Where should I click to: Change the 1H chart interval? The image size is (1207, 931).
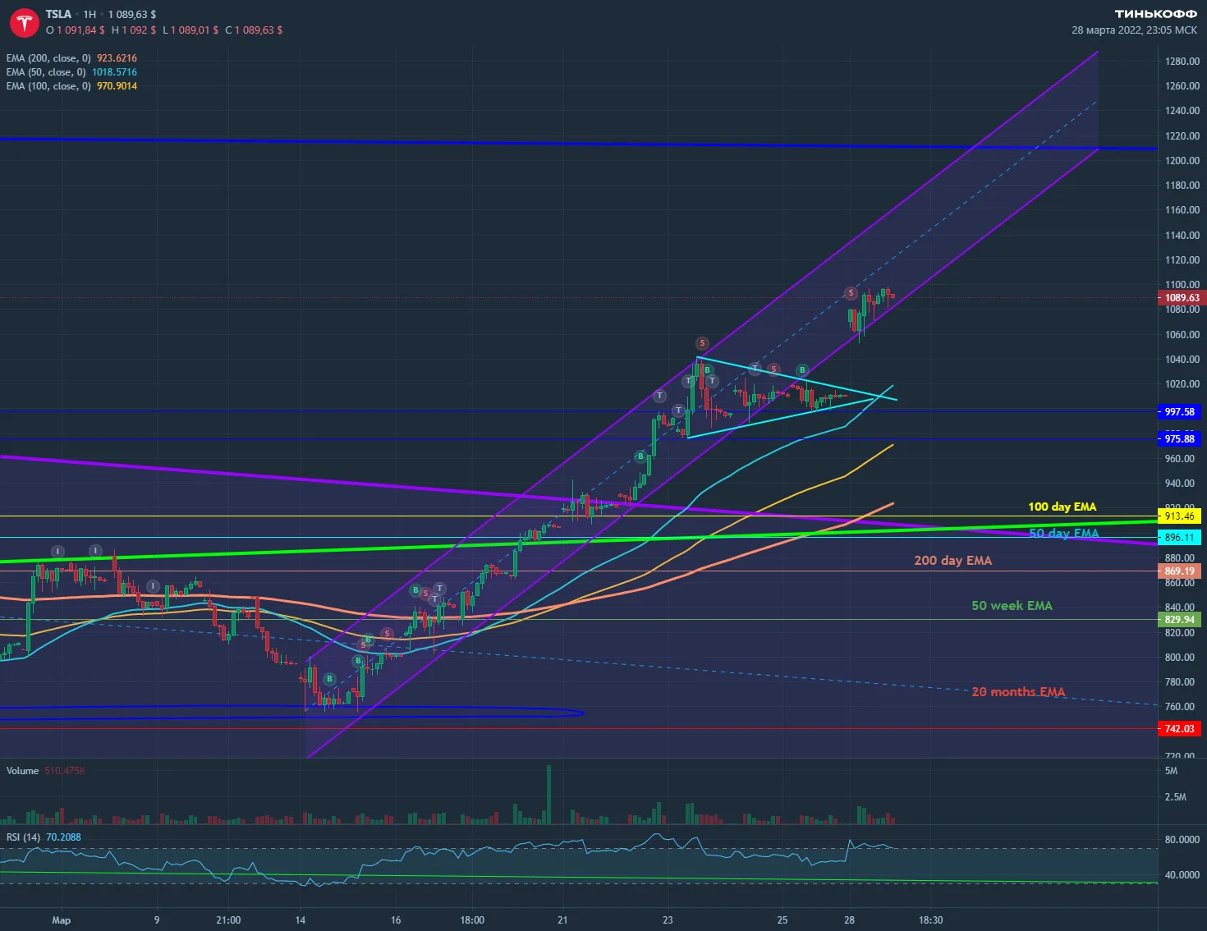click(89, 14)
